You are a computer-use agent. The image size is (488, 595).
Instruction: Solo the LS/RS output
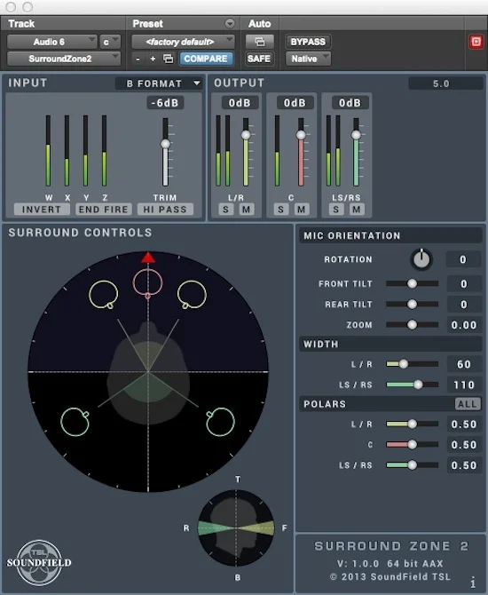[x=336, y=210]
